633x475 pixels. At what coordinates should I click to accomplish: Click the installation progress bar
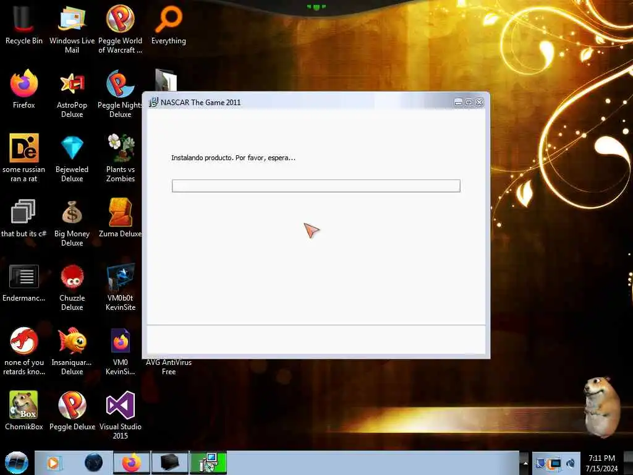click(316, 186)
